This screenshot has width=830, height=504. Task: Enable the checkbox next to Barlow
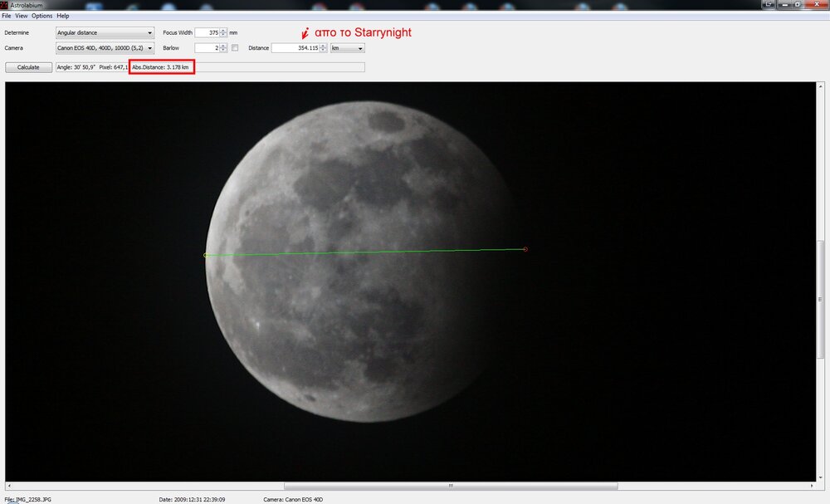click(x=235, y=47)
